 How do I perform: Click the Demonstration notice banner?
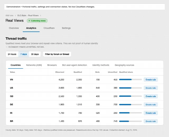(84, 7)
